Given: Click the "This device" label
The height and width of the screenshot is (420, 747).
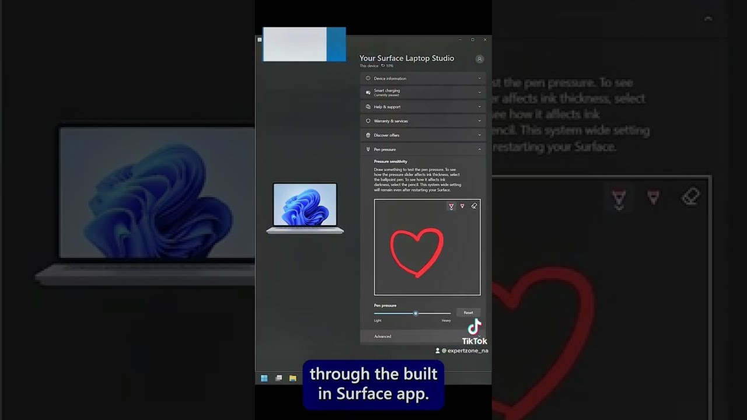Looking at the screenshot, I should point(369,66).
